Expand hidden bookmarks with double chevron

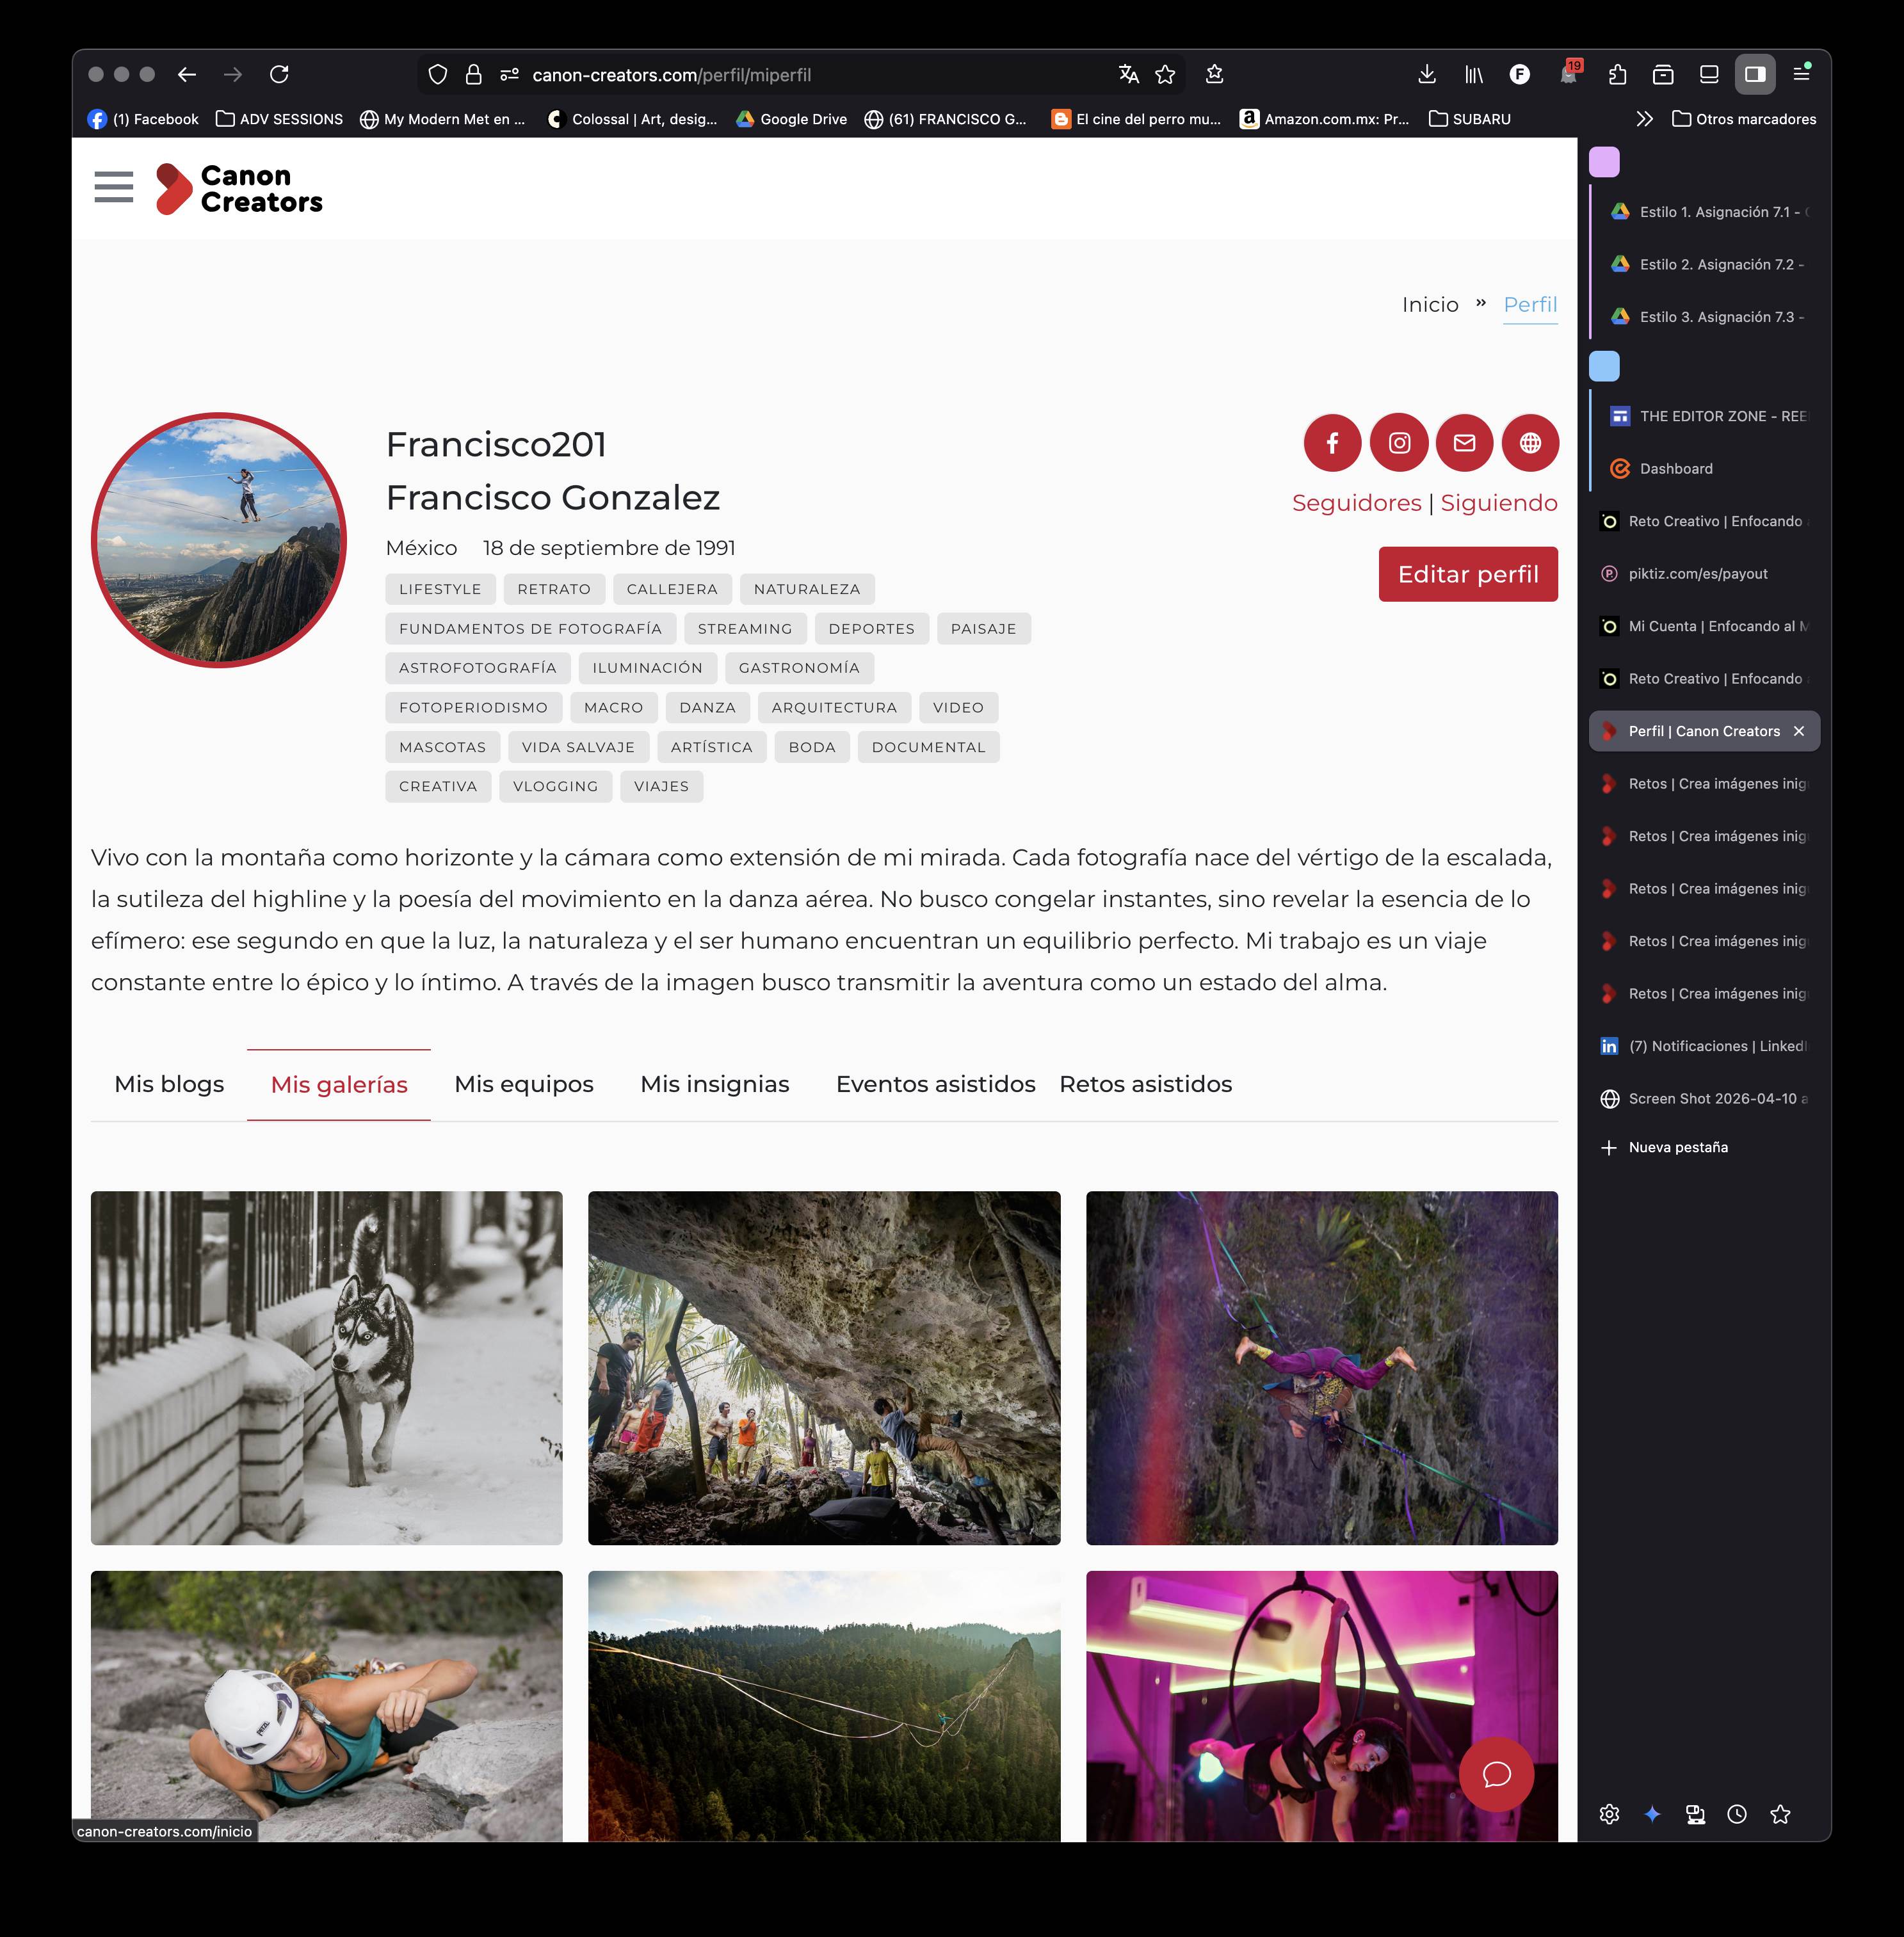tap(1644, 119)
